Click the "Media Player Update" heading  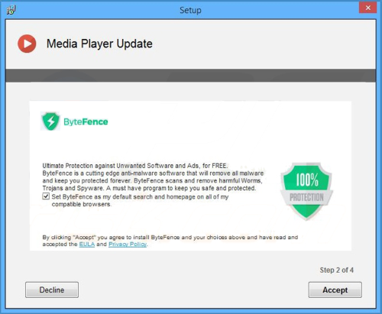99,44
